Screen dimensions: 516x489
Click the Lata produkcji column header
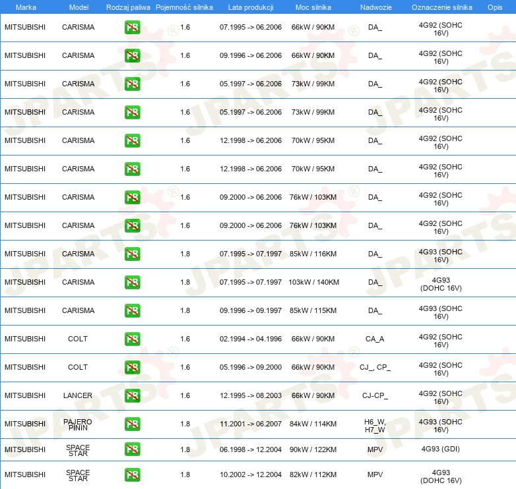pyautogui.click(x=251, y=7)
